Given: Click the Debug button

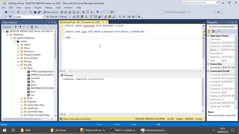Looking at the screenshot, I should click(63, 17).
